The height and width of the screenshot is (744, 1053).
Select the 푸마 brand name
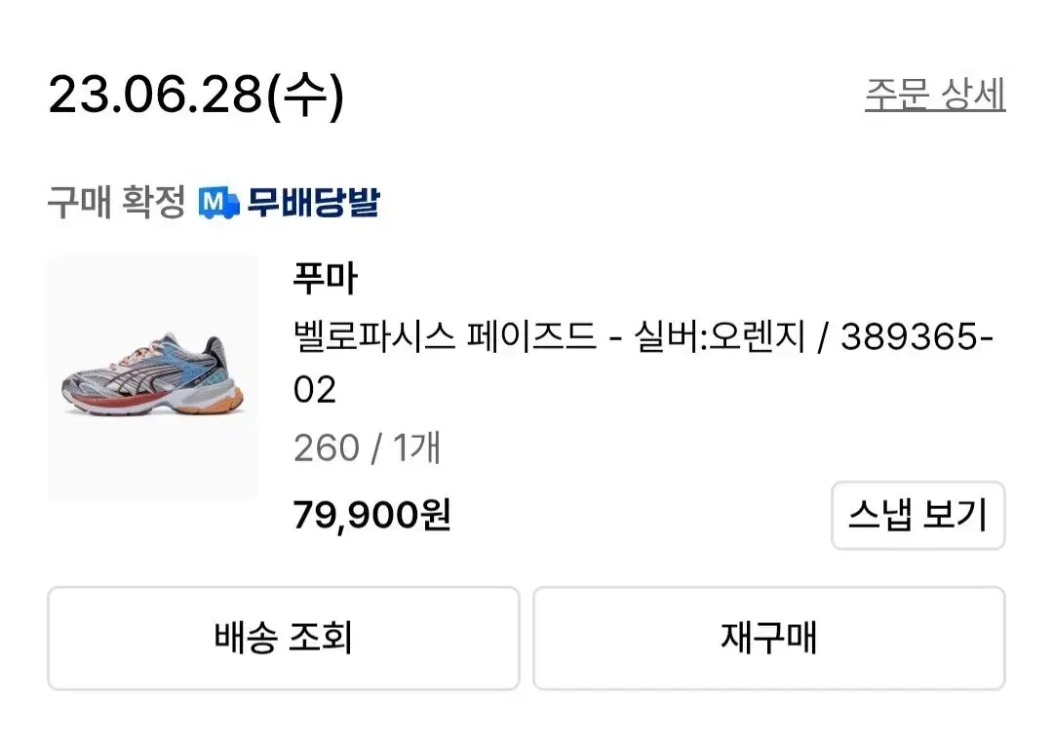click(x=326, y=279)
